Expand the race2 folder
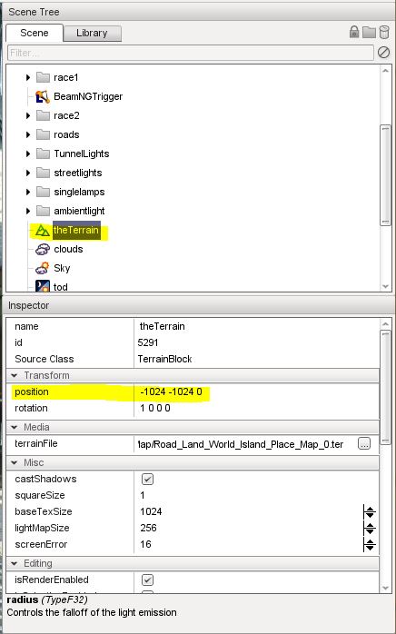Viewport: 396px width, 634px height. (x=28, y=115)
